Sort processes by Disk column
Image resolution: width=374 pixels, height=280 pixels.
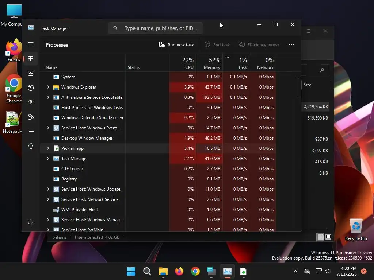tap(236, 63)
